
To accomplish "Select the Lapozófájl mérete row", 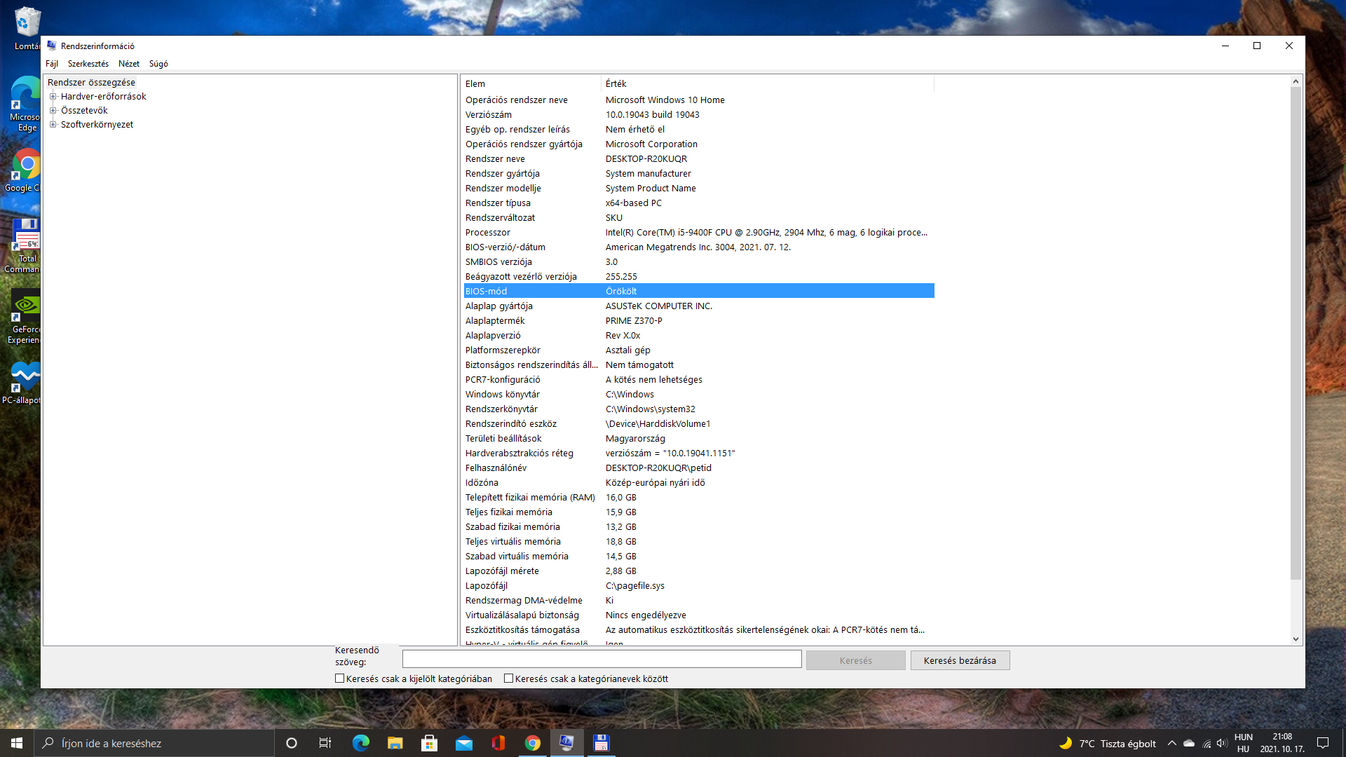I will tap(698, 571).
